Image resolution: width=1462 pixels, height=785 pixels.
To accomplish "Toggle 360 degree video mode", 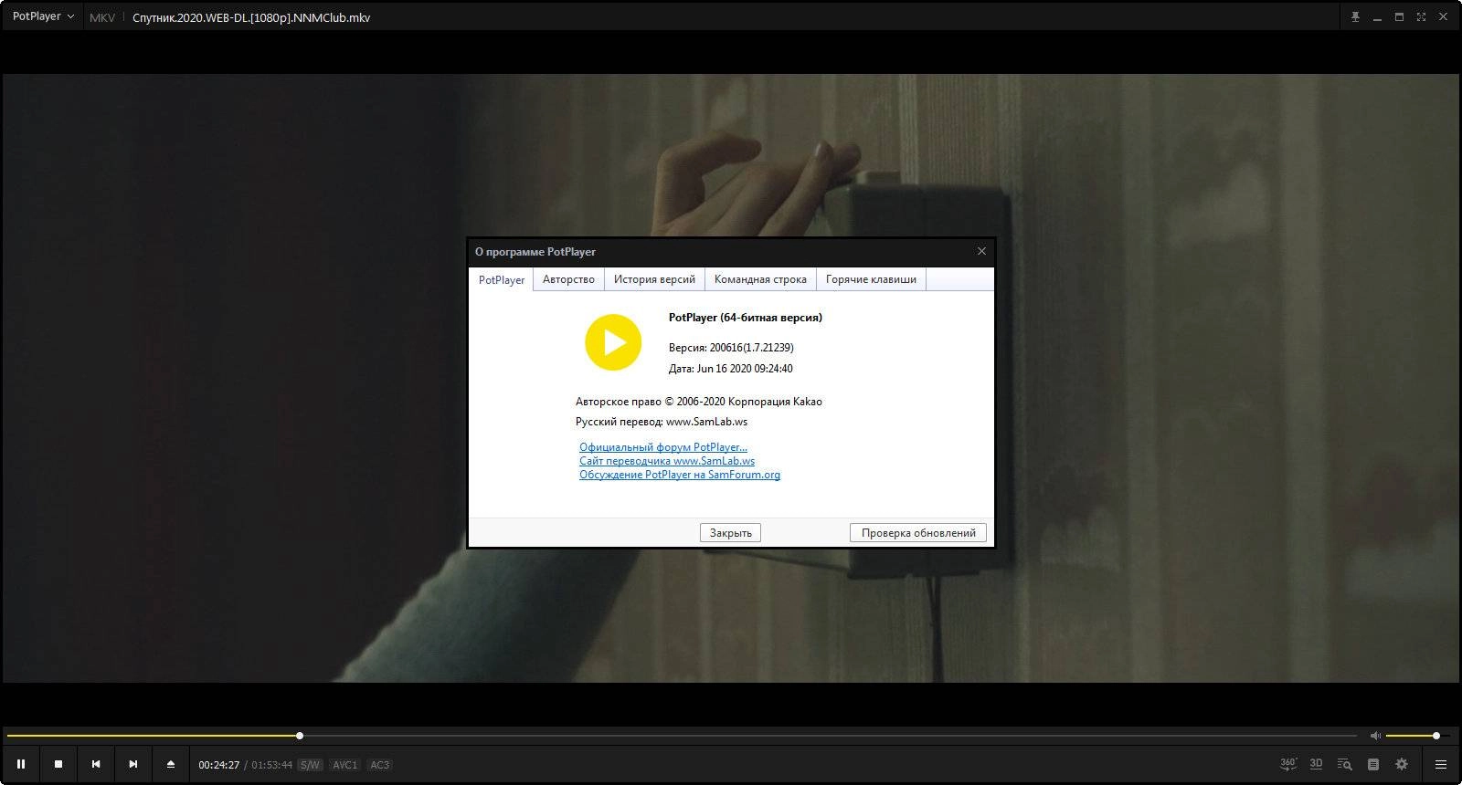I will tap(1287, 764).
